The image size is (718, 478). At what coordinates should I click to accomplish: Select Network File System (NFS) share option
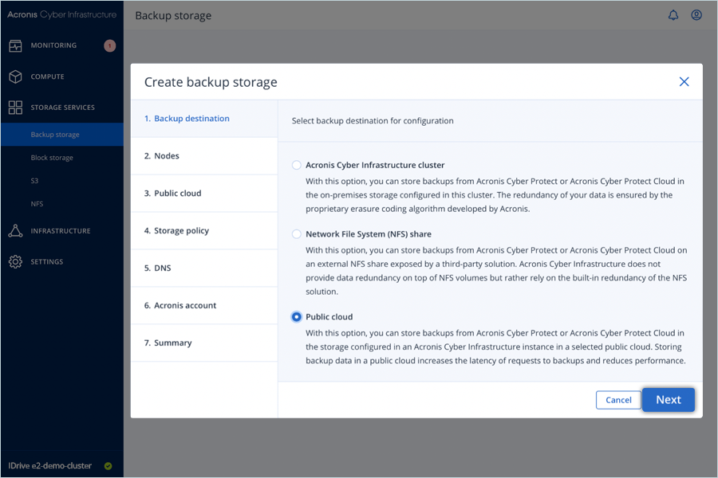297,234
